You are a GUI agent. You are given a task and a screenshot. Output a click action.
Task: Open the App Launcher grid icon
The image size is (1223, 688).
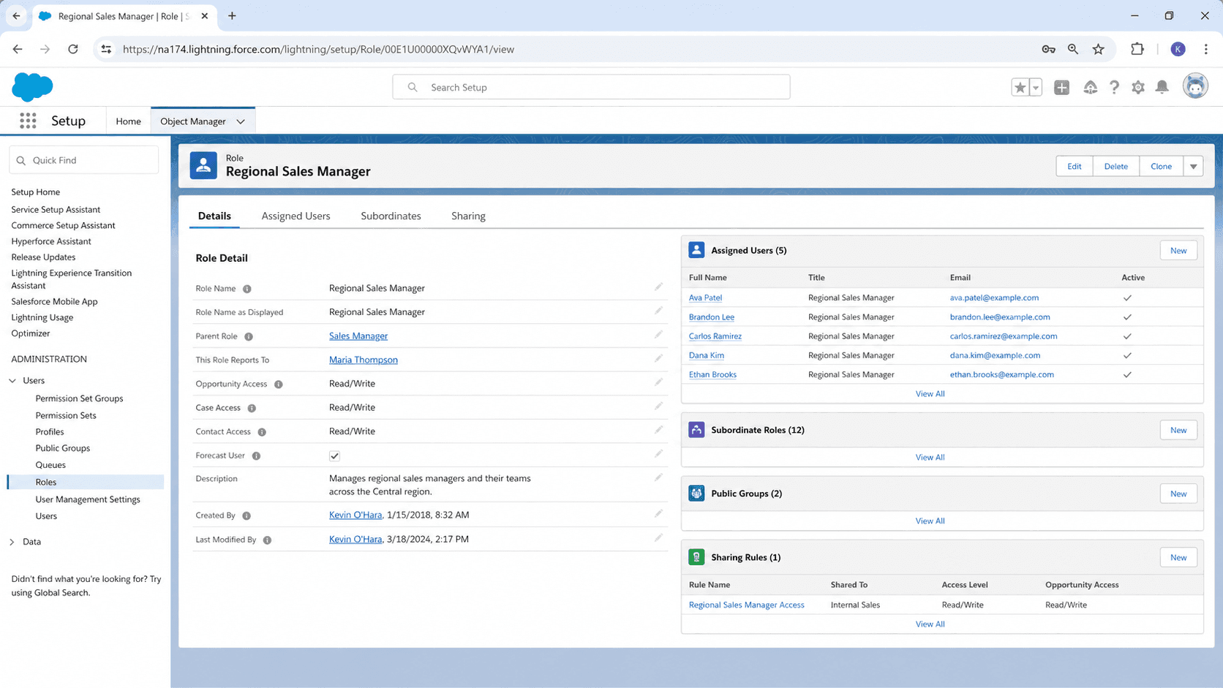[x=28, y=121]
